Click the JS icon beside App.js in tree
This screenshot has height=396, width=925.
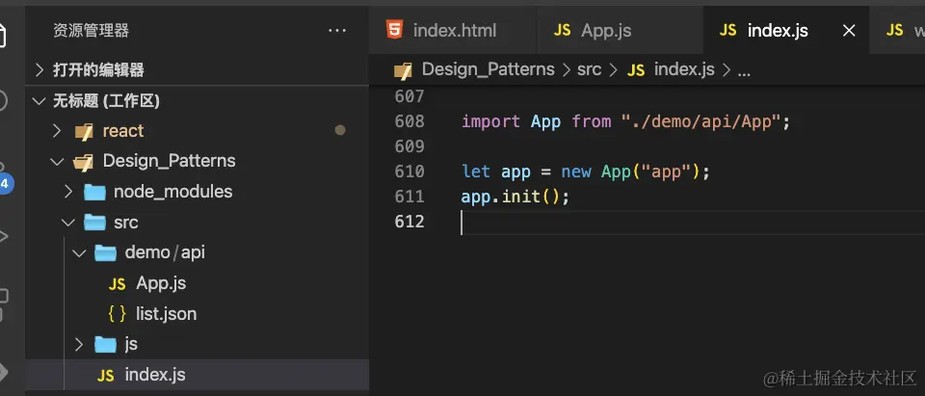pyautogui.click(x=117, y=283)
